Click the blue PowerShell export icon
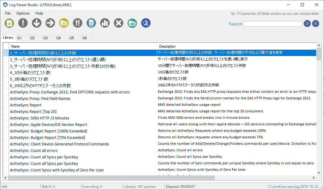 click(x=146, y=23)
